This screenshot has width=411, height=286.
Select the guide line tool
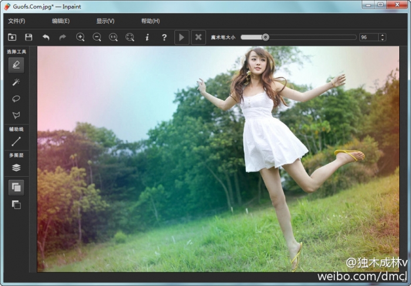16,142
